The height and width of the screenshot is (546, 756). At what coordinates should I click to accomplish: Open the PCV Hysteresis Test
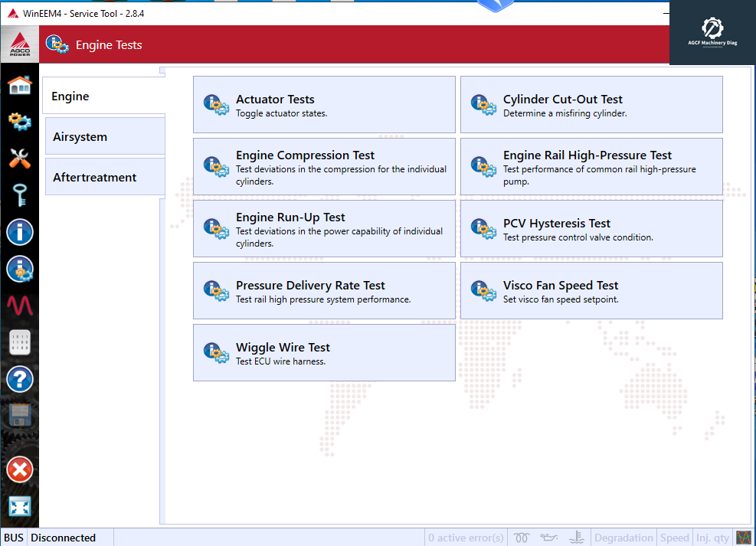591,229
